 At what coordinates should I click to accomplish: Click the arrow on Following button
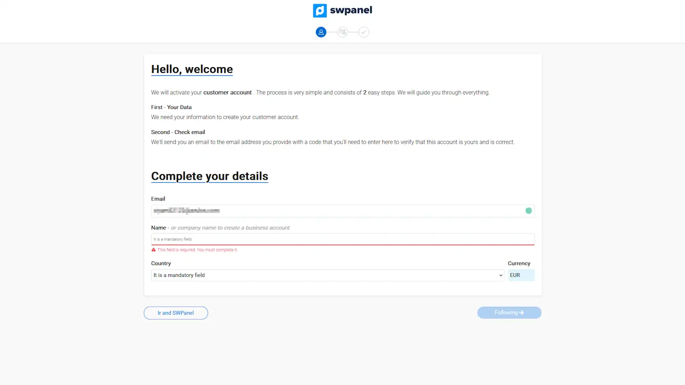pyautogui.click(x=521, y=313)
